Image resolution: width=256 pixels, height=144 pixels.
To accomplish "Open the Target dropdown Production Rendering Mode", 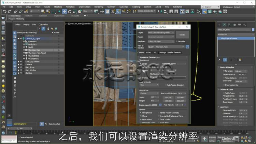I will tap(161, 32).
